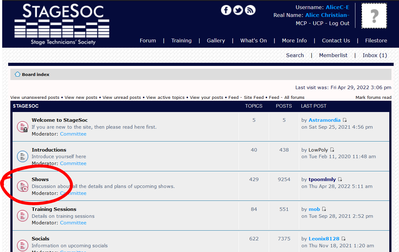Image resolution: width=399 pixels, height=252 pixels.
Task: Click the locked Welcome forum icon
Action: pos(23,127)
